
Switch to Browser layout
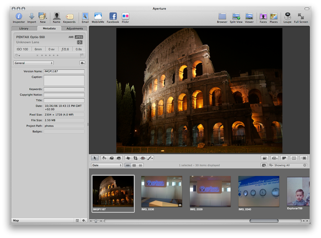click(222, 17)
